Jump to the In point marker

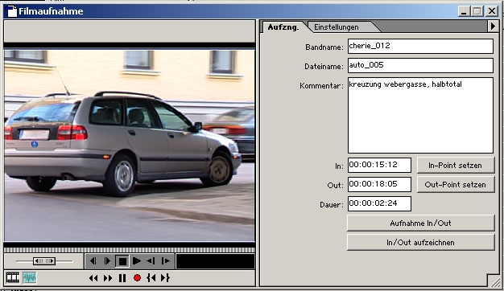coord(151,278)
